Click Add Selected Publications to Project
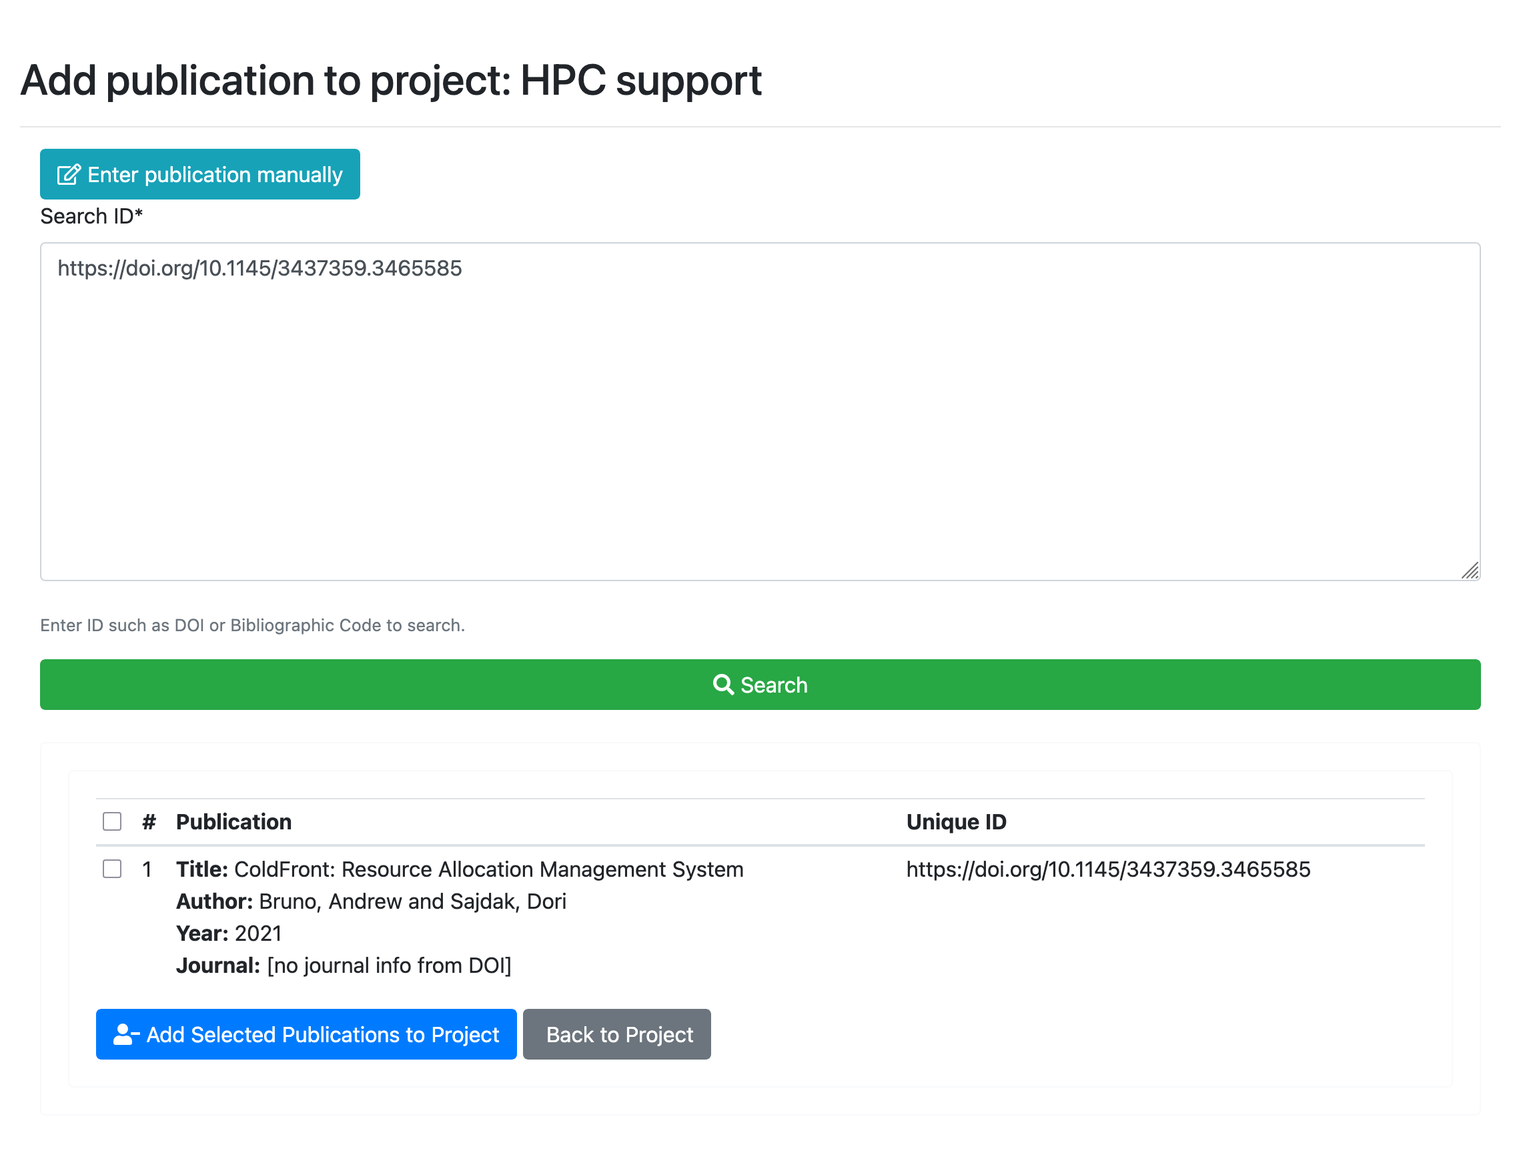Image resolution: width=1521 pixels, height=1169 pixels. (306, 1034)
